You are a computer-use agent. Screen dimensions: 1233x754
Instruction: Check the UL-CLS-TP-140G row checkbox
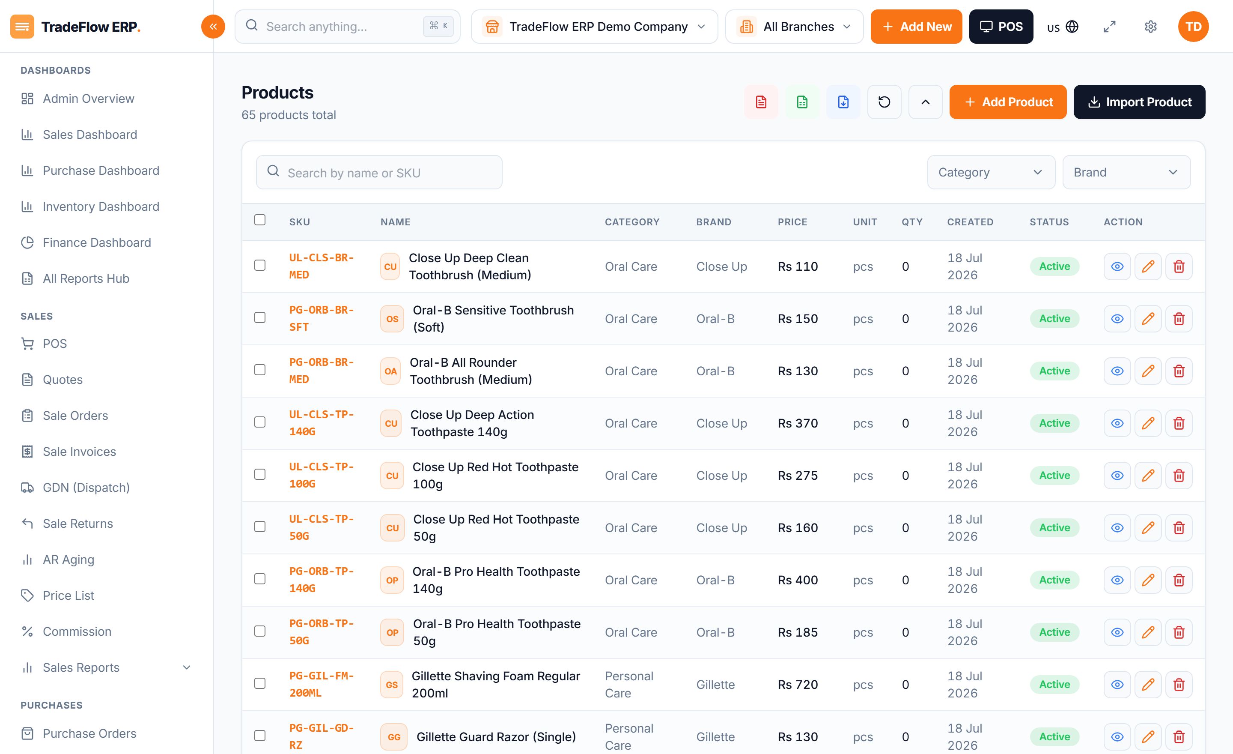coord(260,422)
